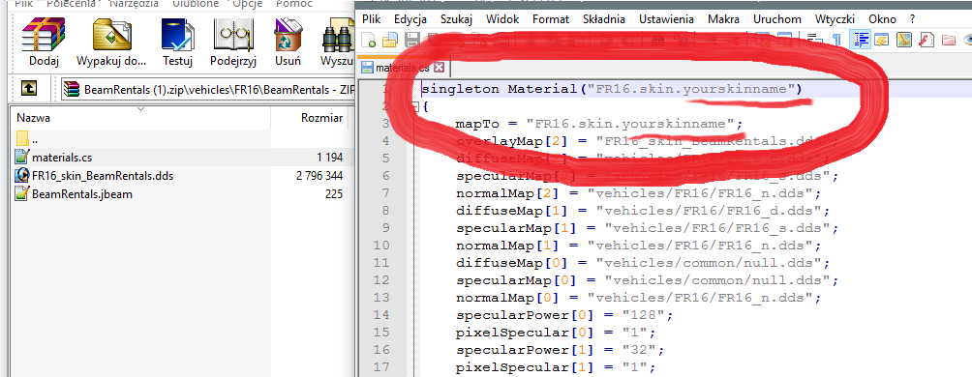Open Folder as Workspace icon
Image resolution: width=972 pixels, height=377 pixels.
[x=948, y=41]
